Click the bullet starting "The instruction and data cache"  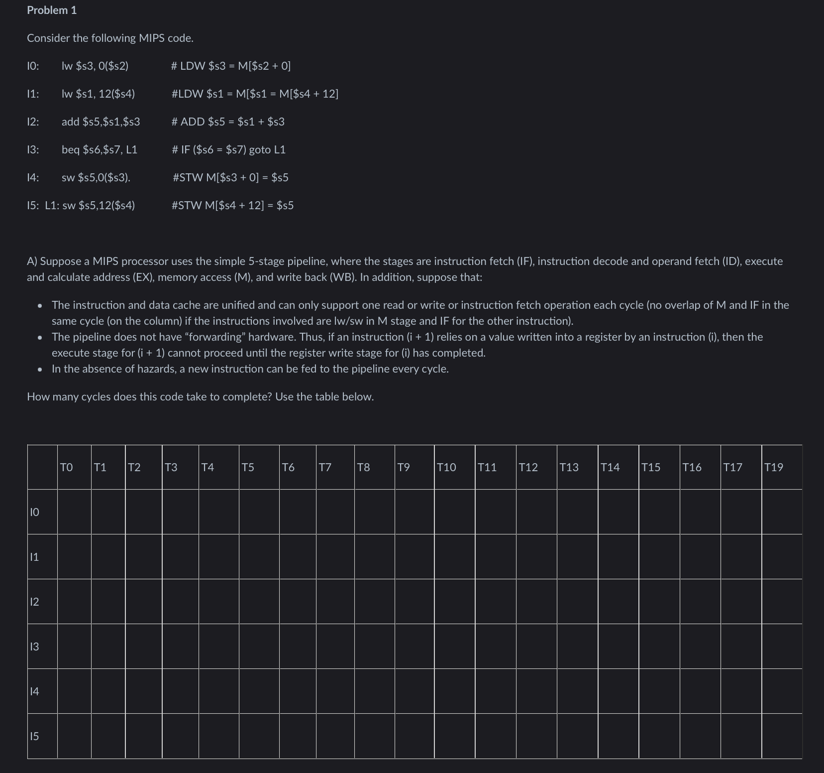point(420,313)
